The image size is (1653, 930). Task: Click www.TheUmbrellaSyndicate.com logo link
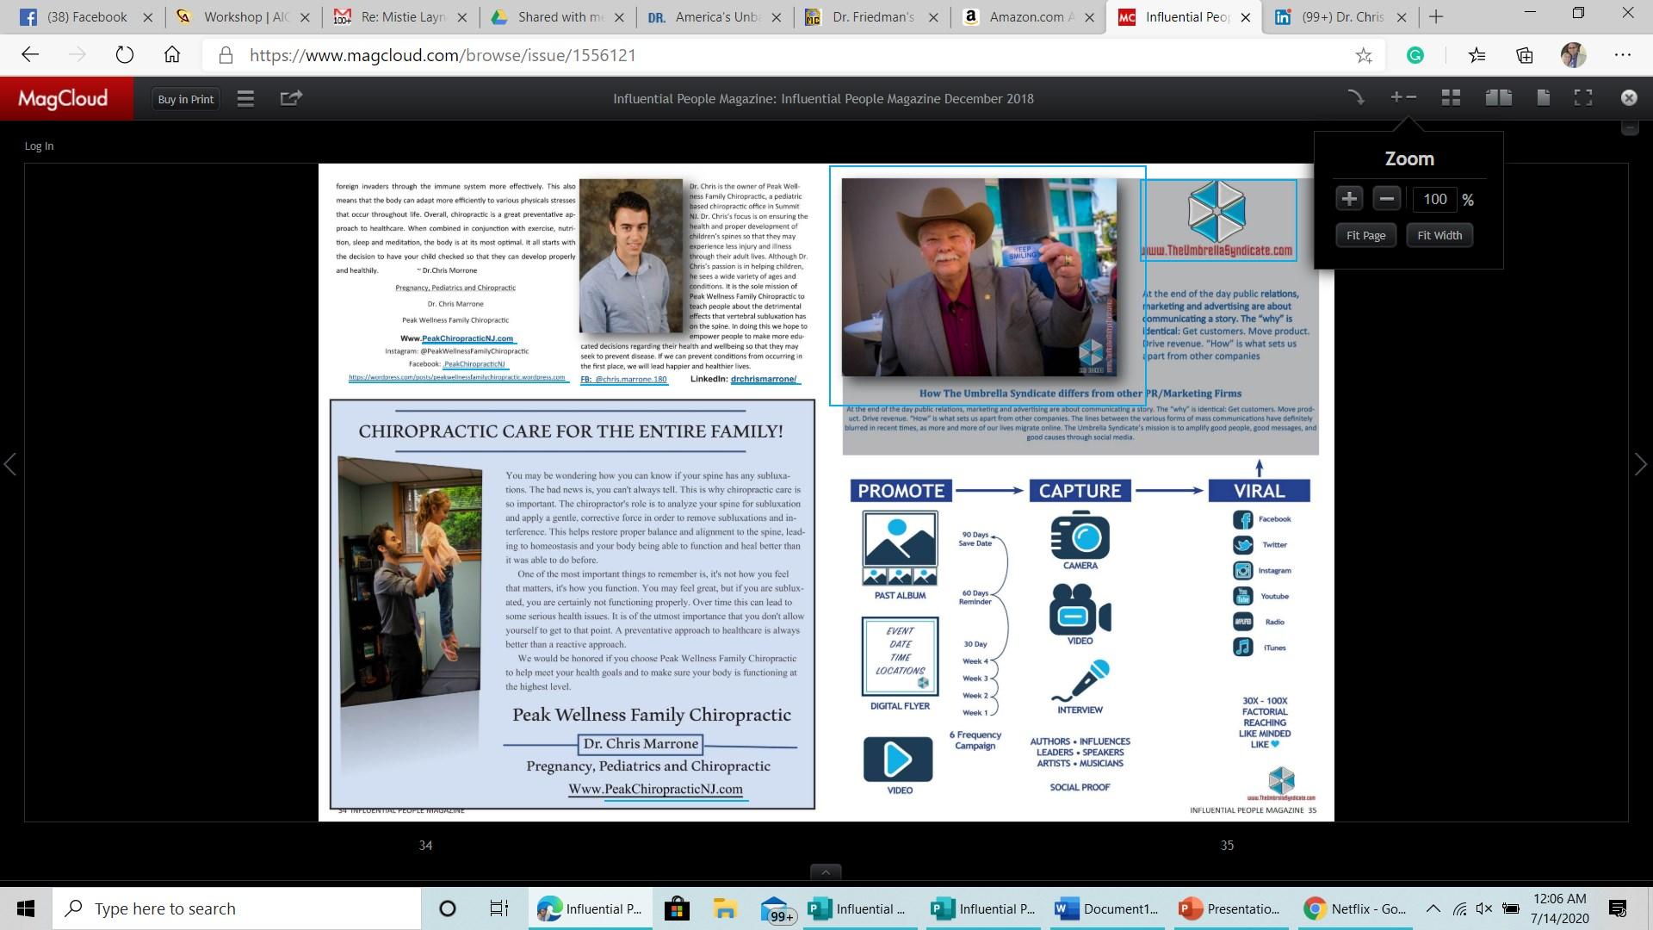1217,220
